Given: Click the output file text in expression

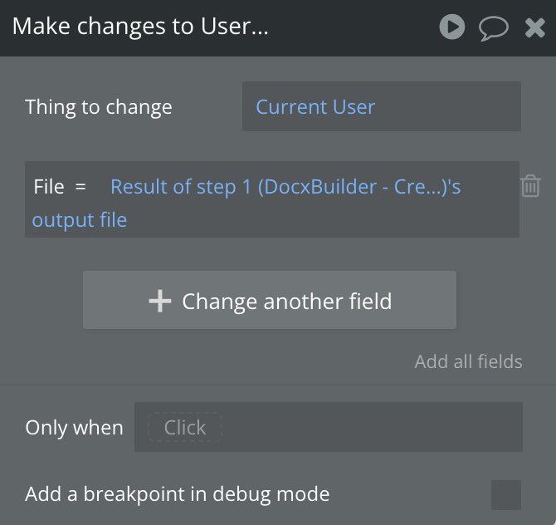Looking at the screenshot, I should click(x=80, y=220).
